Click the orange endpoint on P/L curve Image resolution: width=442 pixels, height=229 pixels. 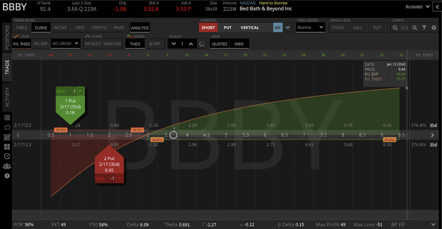[x=407, y=88]
